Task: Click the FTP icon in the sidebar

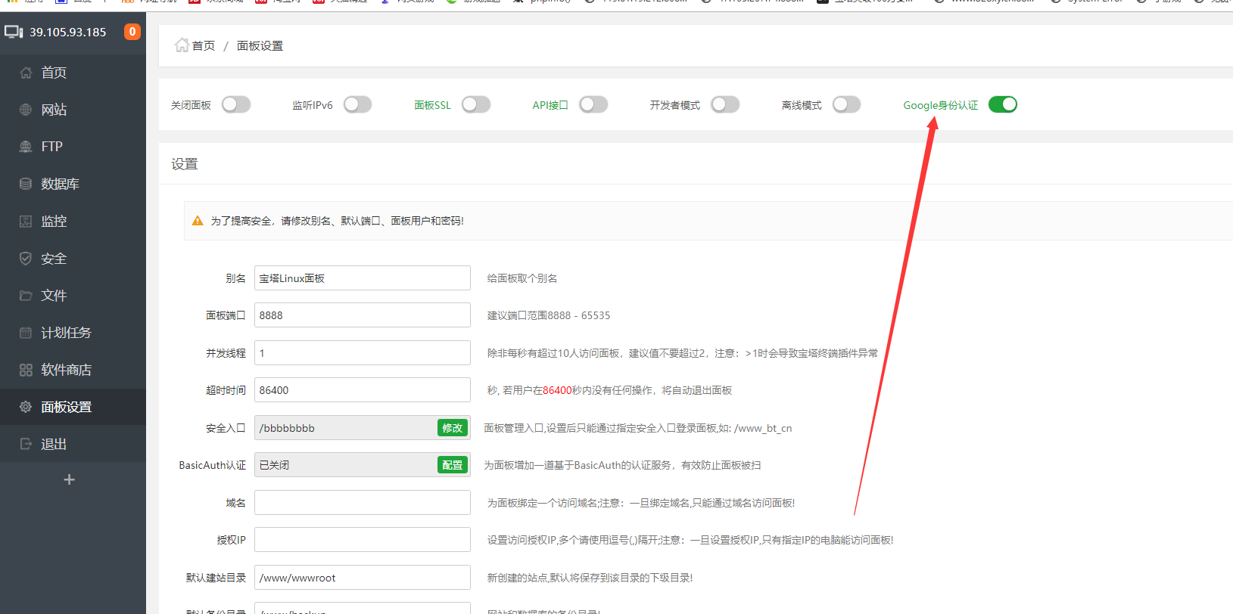Action: point(26,147)
